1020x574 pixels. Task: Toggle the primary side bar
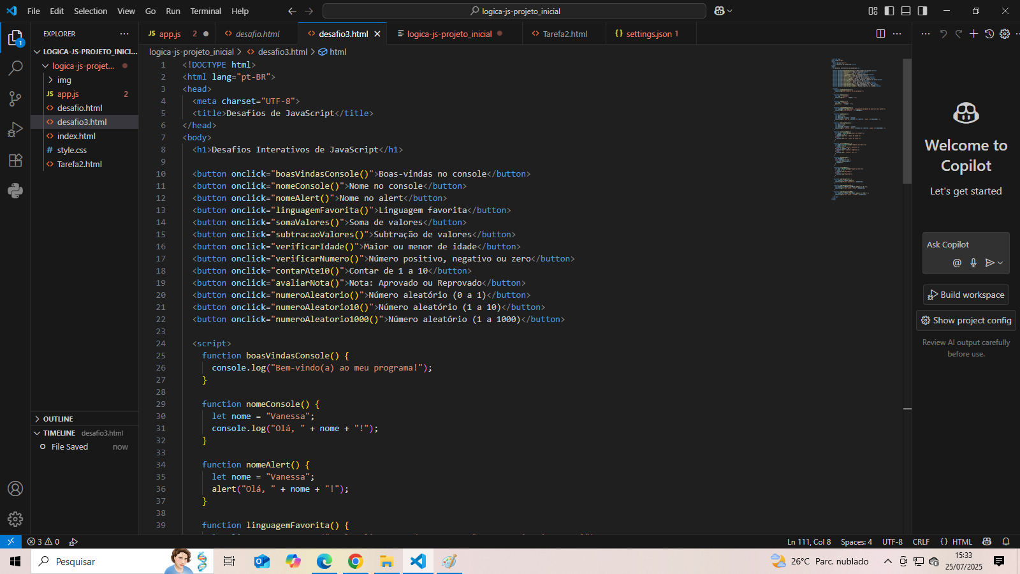tap(889, 11)
